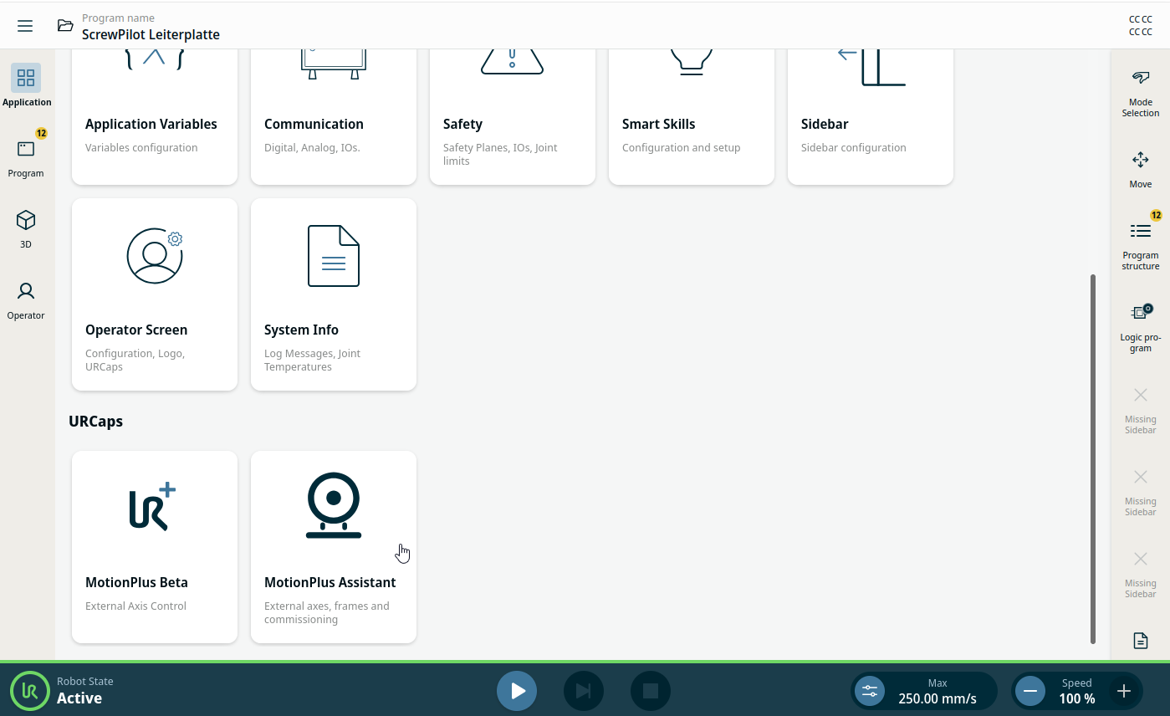The width and height of the screenshot is (1170, 716).
Task: Click the document icon at bottom of right sidebar
Action: click(1141, 641)
